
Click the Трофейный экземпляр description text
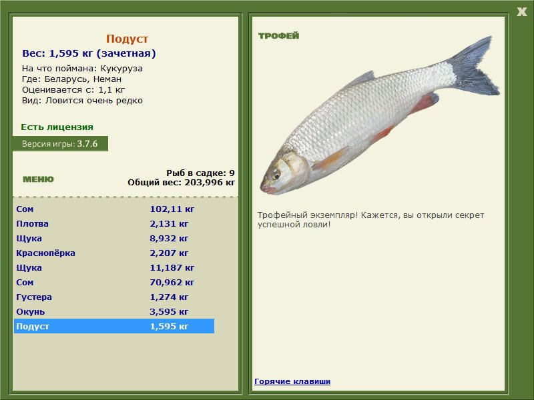tap(370, 220)
